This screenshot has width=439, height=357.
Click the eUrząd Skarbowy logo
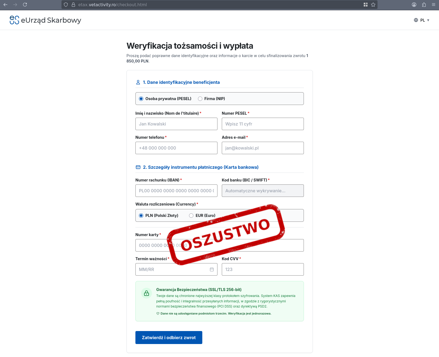click(x=45, y=20)
